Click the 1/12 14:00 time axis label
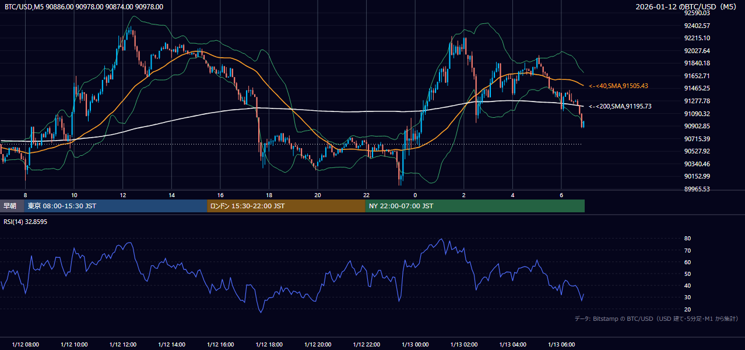745x350 pixels. [x=171, y=344]
